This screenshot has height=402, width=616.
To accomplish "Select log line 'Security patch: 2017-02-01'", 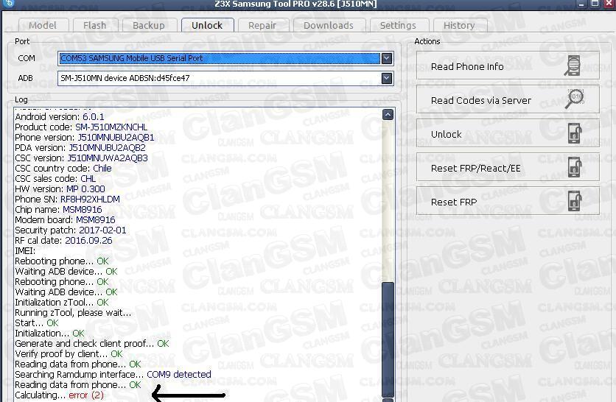I will tap(71, 230).
